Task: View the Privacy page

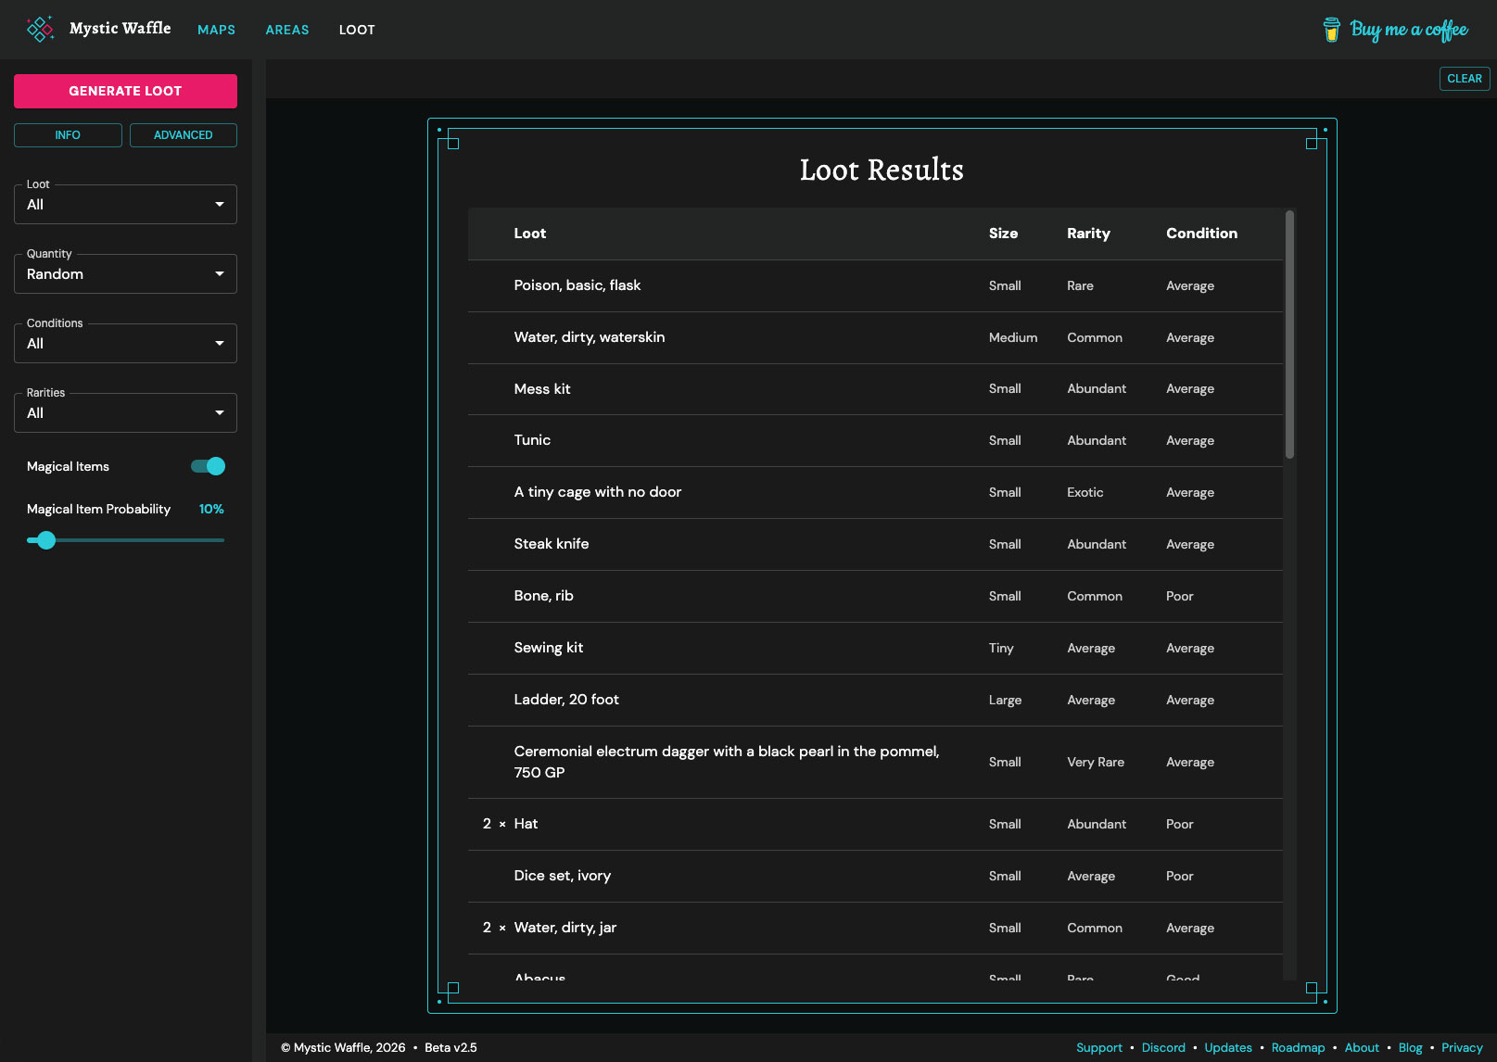Action: click(1463, 1047)
